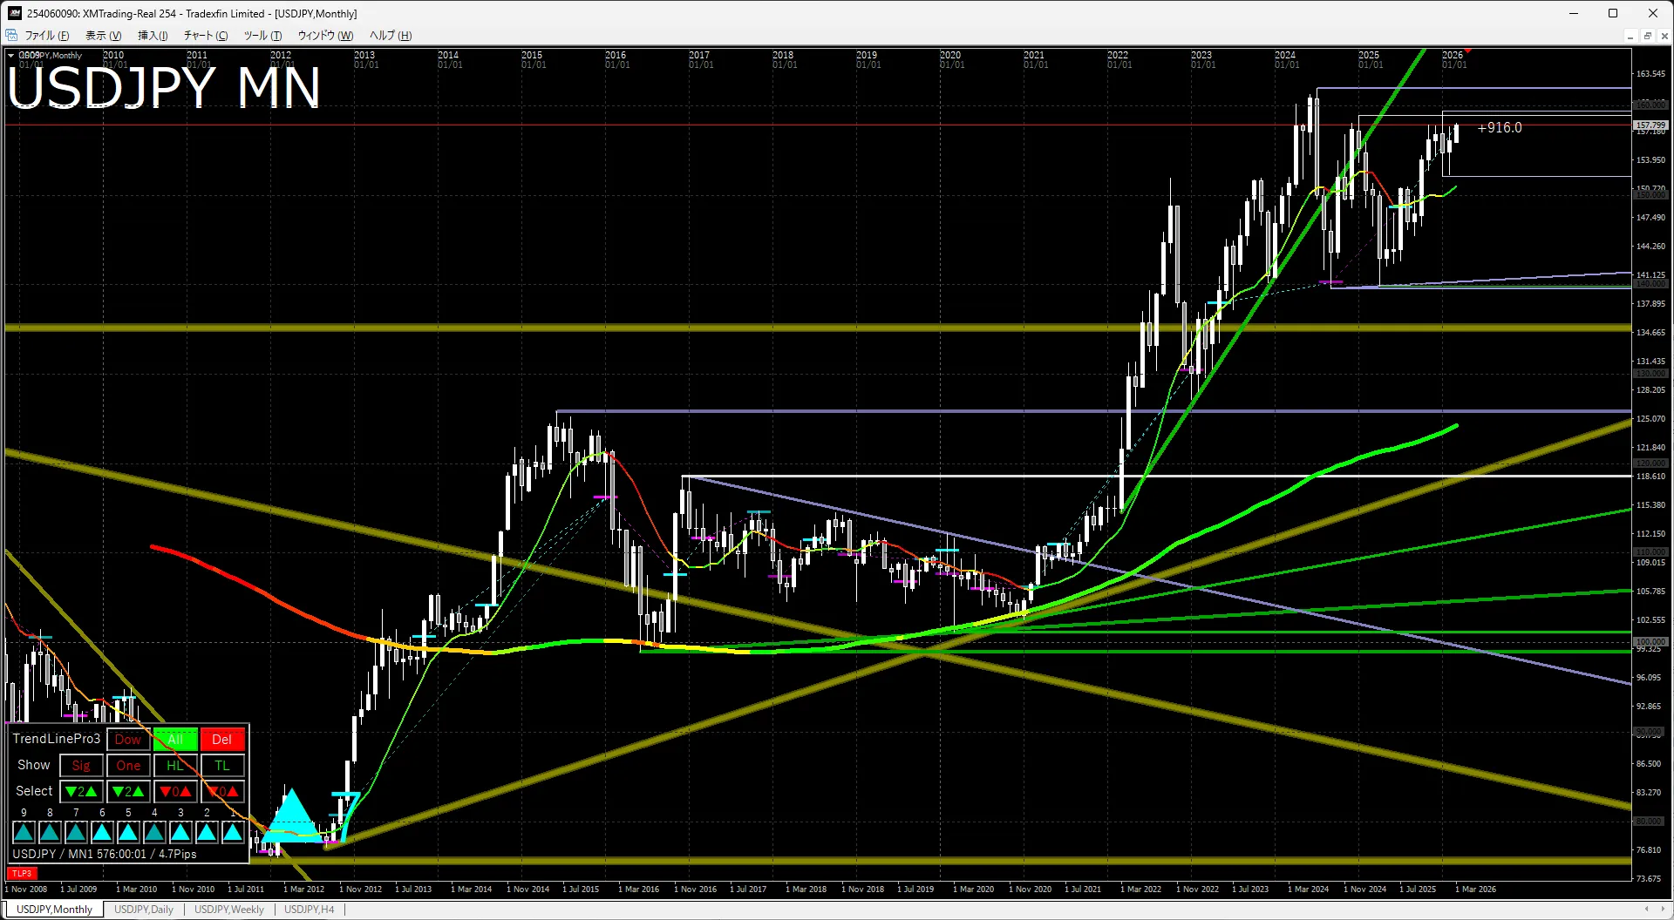Image resolution: width=1674 pixels, height=920 pixels.
Task: Toggle the green All button
Action: point(175,740)
